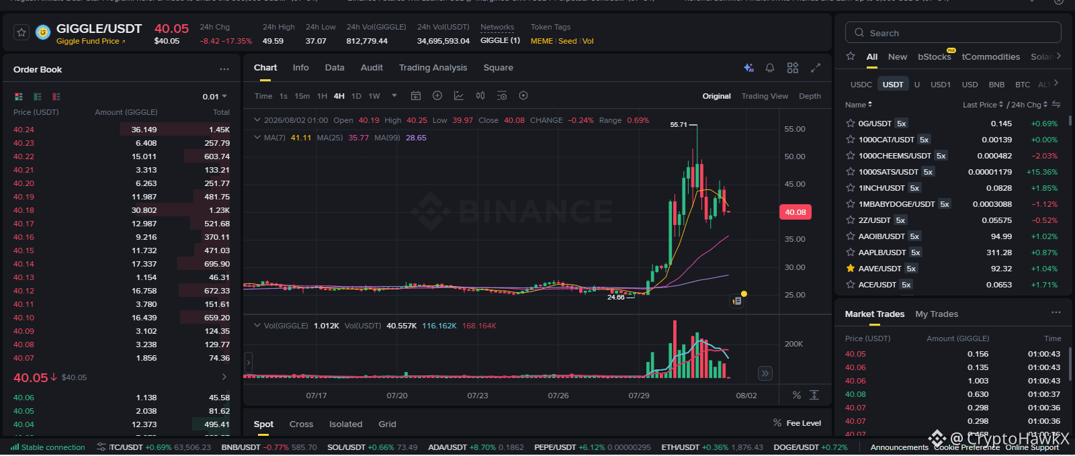Select USDC quote currency filter
1075x456 pixels.
tap(861, 85)
